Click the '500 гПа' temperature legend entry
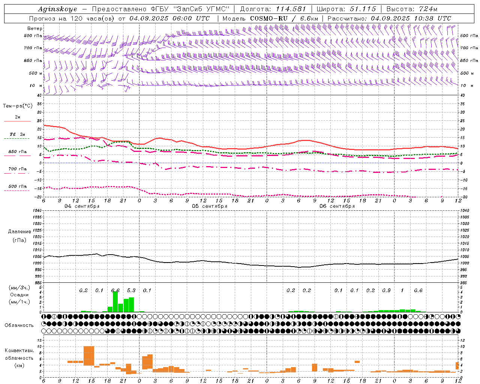This screenshot has width=480, height=384. pos(17,186)
